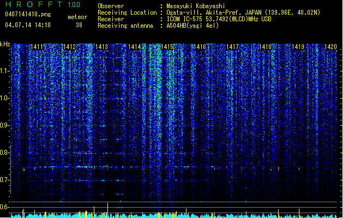Screen dimensions: 343x218
Task: Click the 1411 time marker
Action: 37,47
